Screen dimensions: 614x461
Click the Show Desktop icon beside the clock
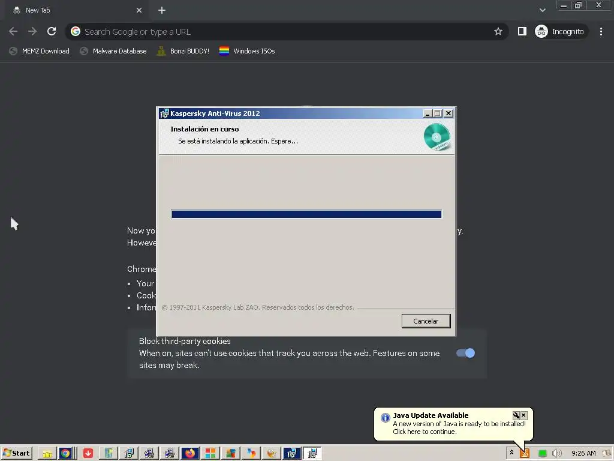click(x=608, y=454)
